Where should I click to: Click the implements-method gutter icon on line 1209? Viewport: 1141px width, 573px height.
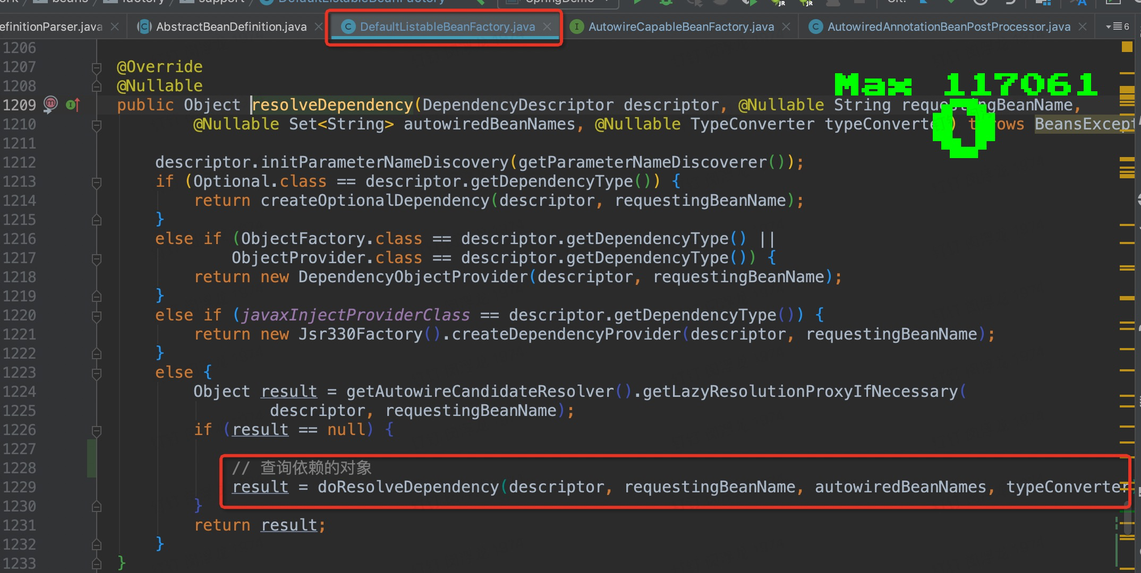[x=73, y=105]
